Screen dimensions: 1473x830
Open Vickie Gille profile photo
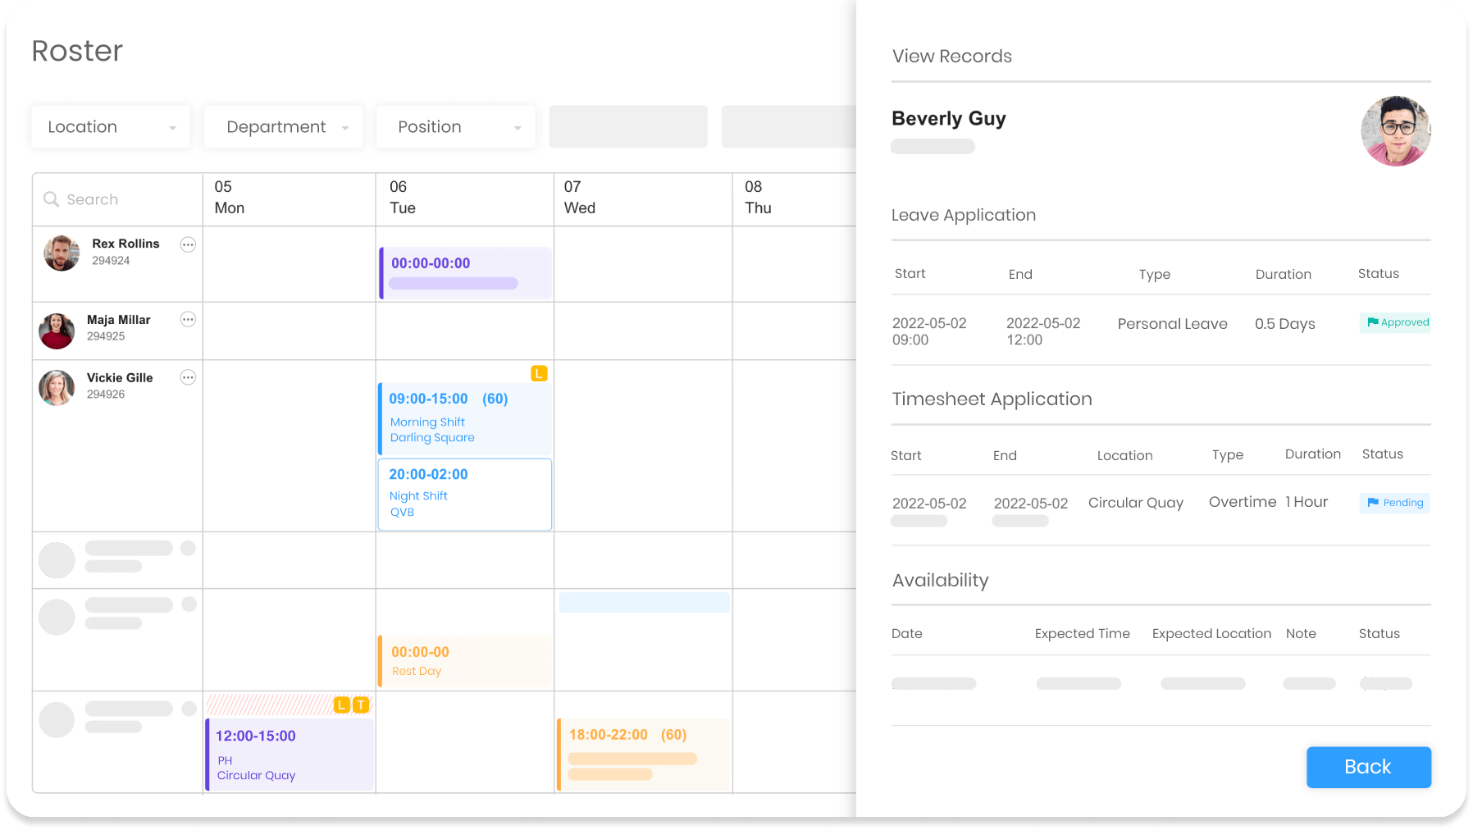click(x=57, y=388)
